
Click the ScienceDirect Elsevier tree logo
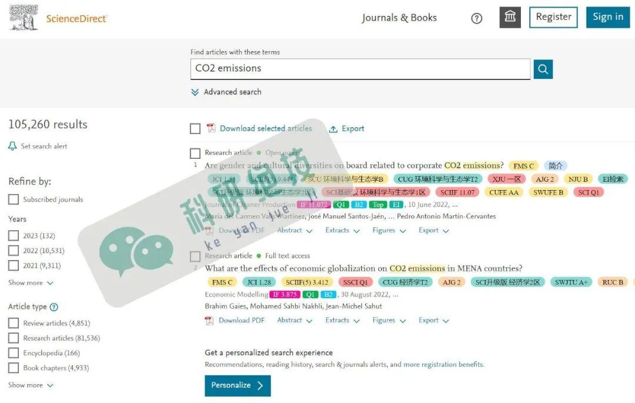tap(24, 18)
